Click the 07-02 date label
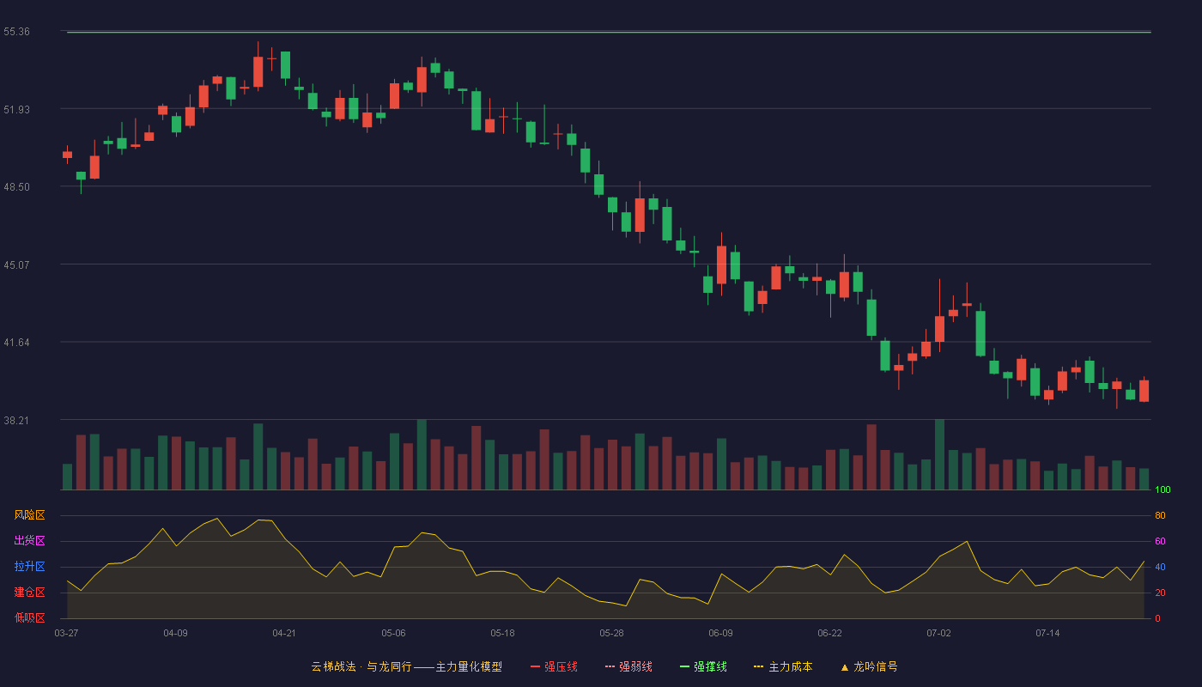 [938, 633]
